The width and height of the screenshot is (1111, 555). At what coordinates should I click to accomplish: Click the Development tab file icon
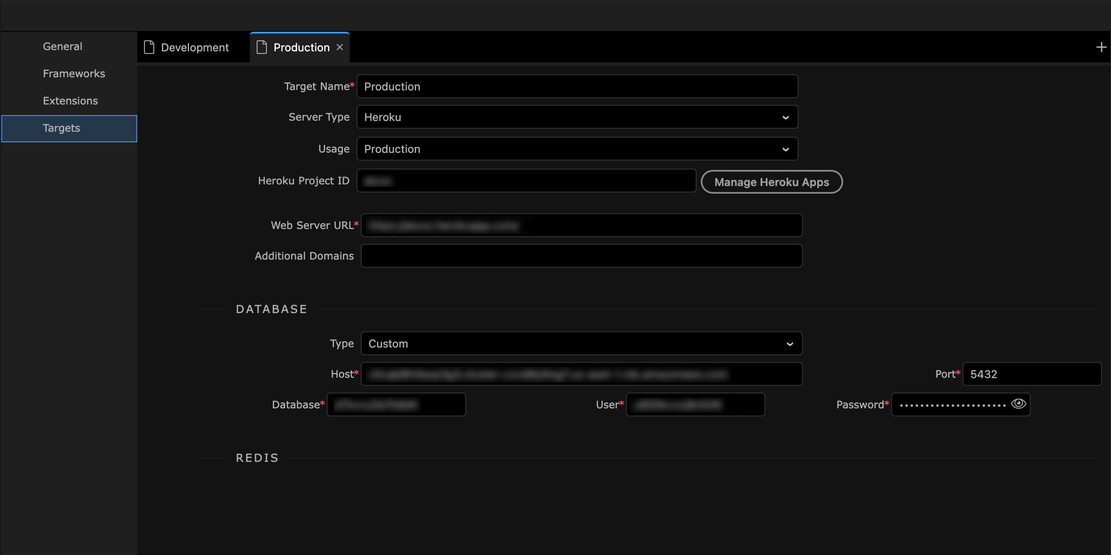point(149,47)
